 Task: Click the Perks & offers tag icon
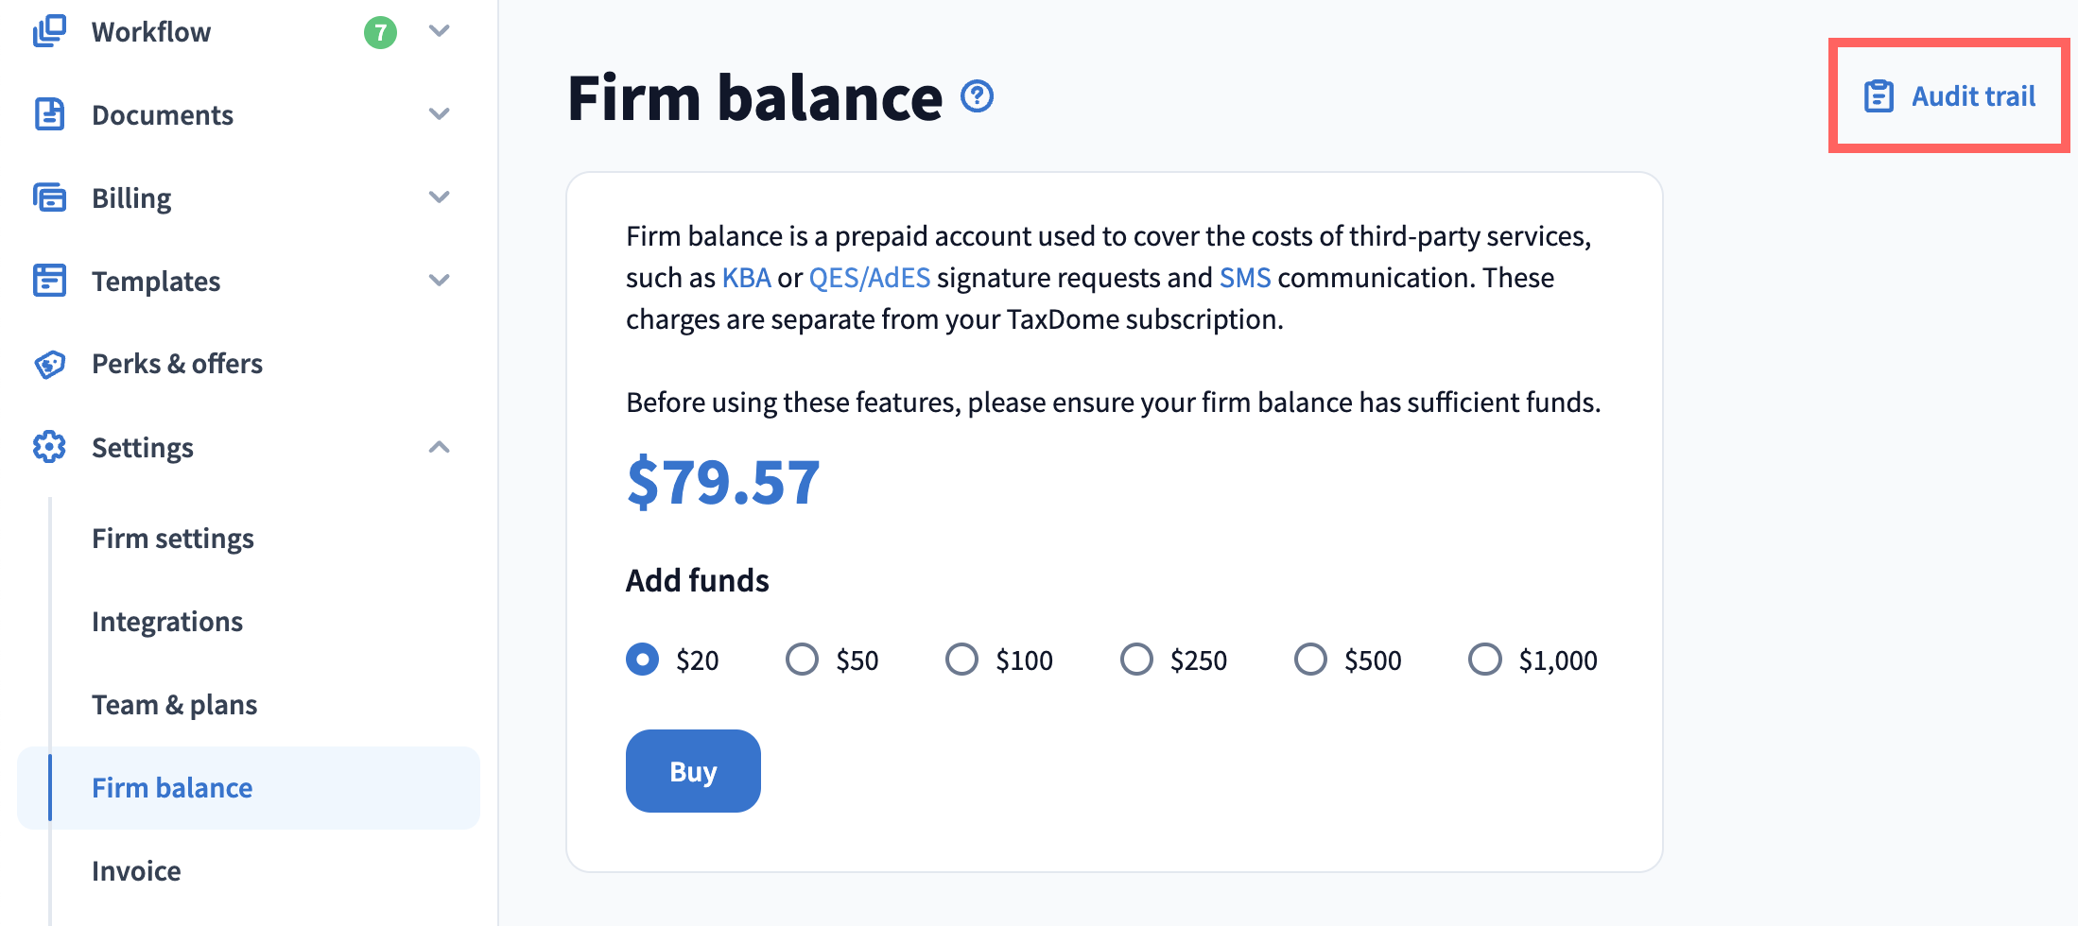point(49,364)
